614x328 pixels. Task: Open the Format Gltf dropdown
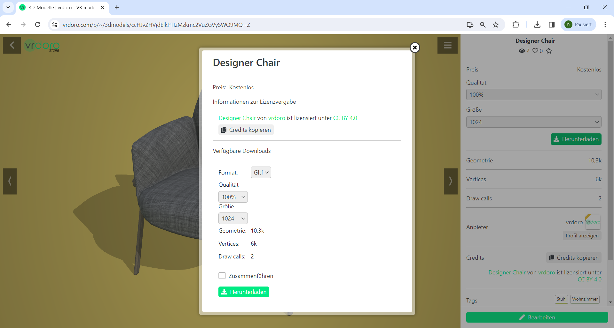[261, 172]
